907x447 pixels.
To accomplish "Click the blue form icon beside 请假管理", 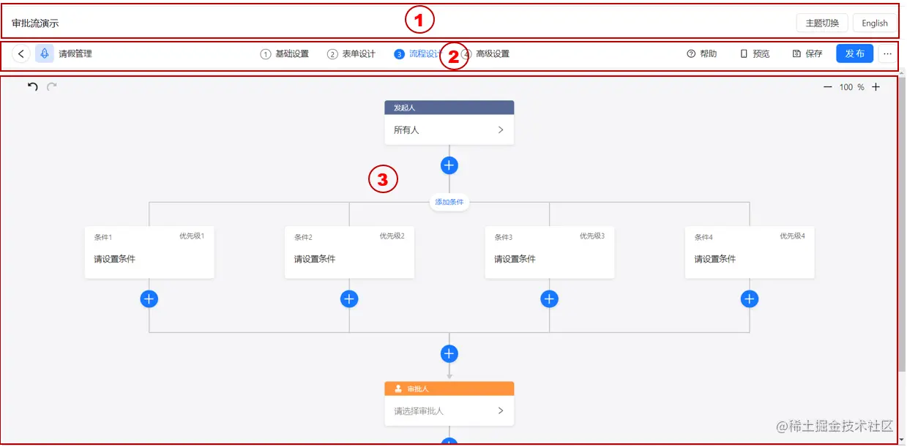I will click(x=45, y=54).
